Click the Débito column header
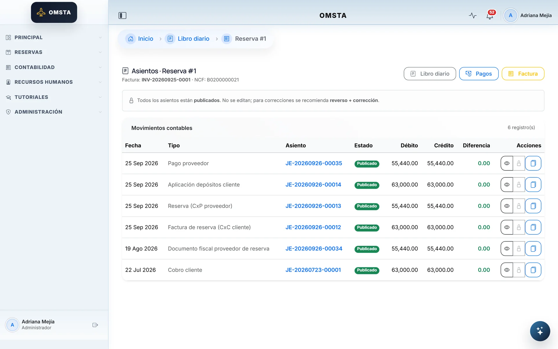Viewport: 558px width, 349px height. pyautogui.click(x=409, y=145)
